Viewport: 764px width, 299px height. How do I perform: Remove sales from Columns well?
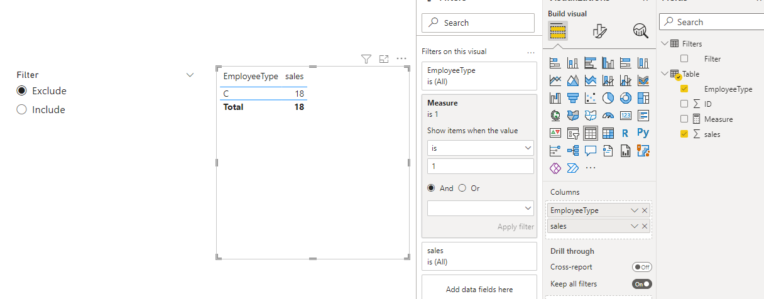point(645,226)
